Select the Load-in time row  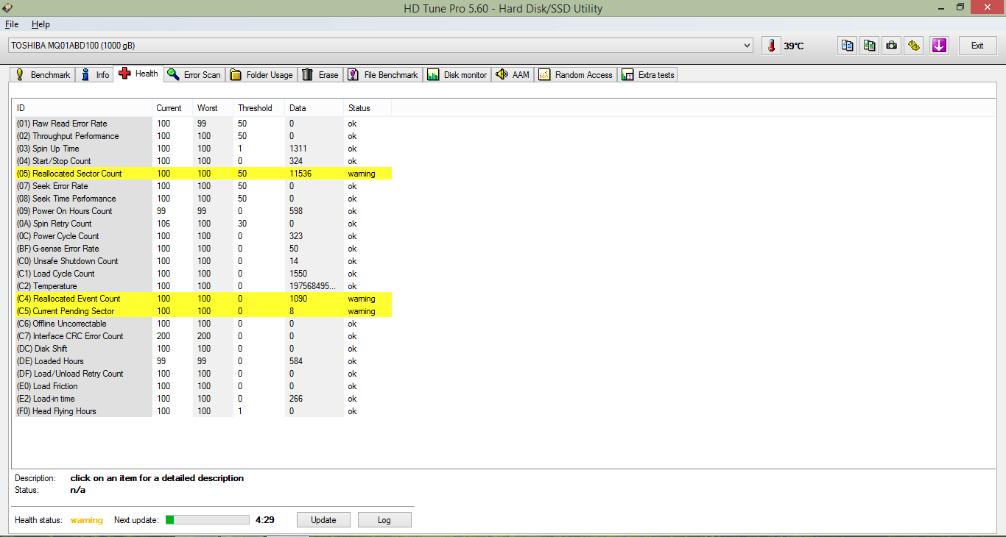[203, 399]
